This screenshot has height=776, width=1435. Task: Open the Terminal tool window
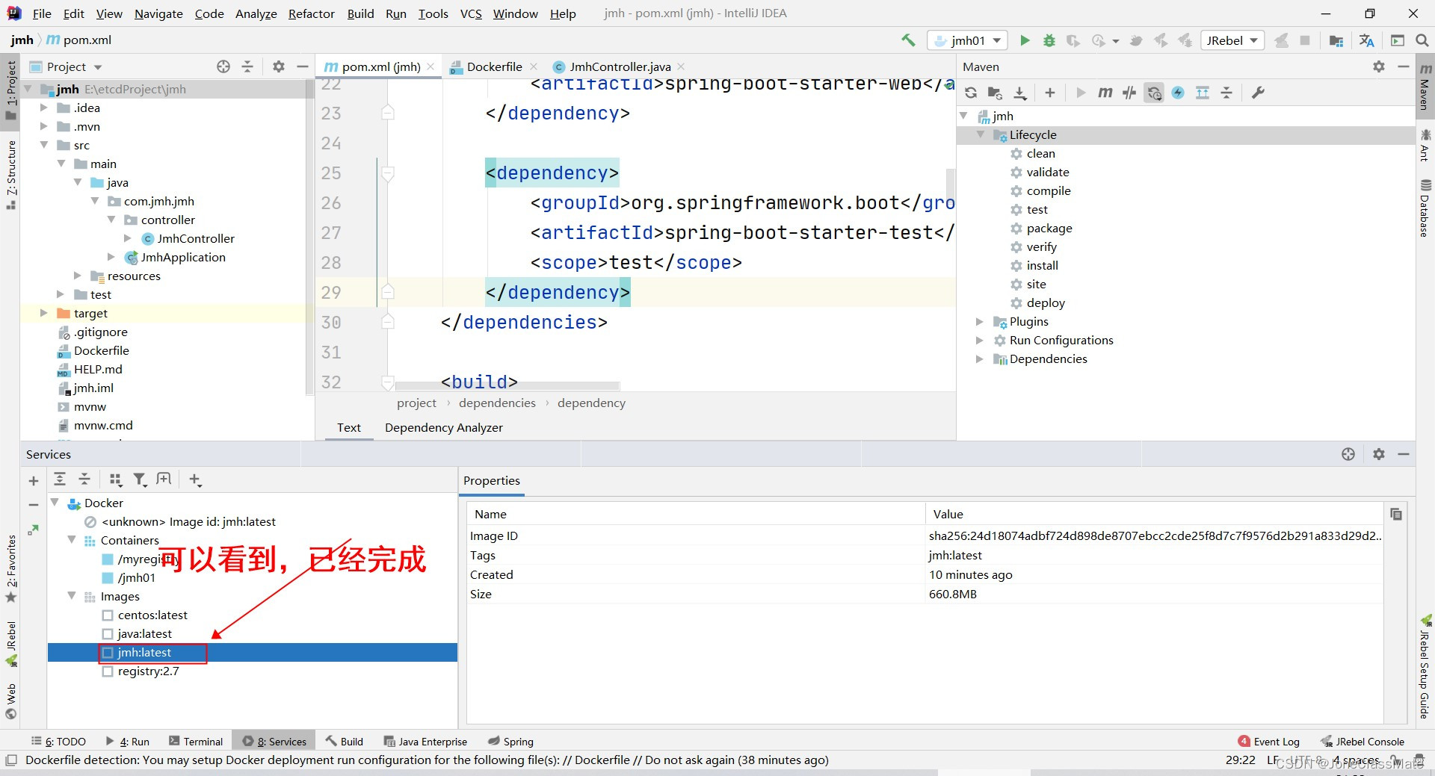pyautogui.click(x=196, y=742)
